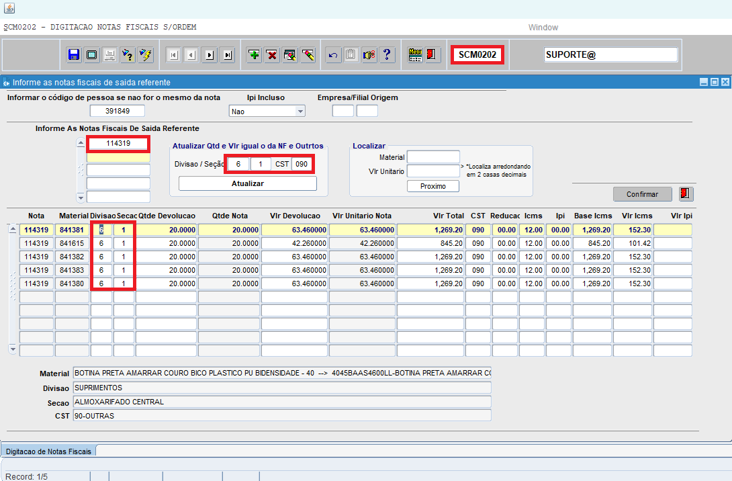
Task: Click the clear record eraser icon
Action: click(x=308, y=55)
